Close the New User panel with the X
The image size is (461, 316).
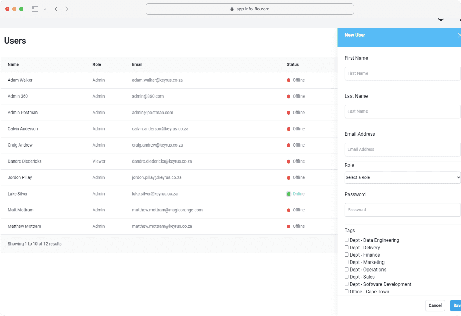(x=459, y=35)
